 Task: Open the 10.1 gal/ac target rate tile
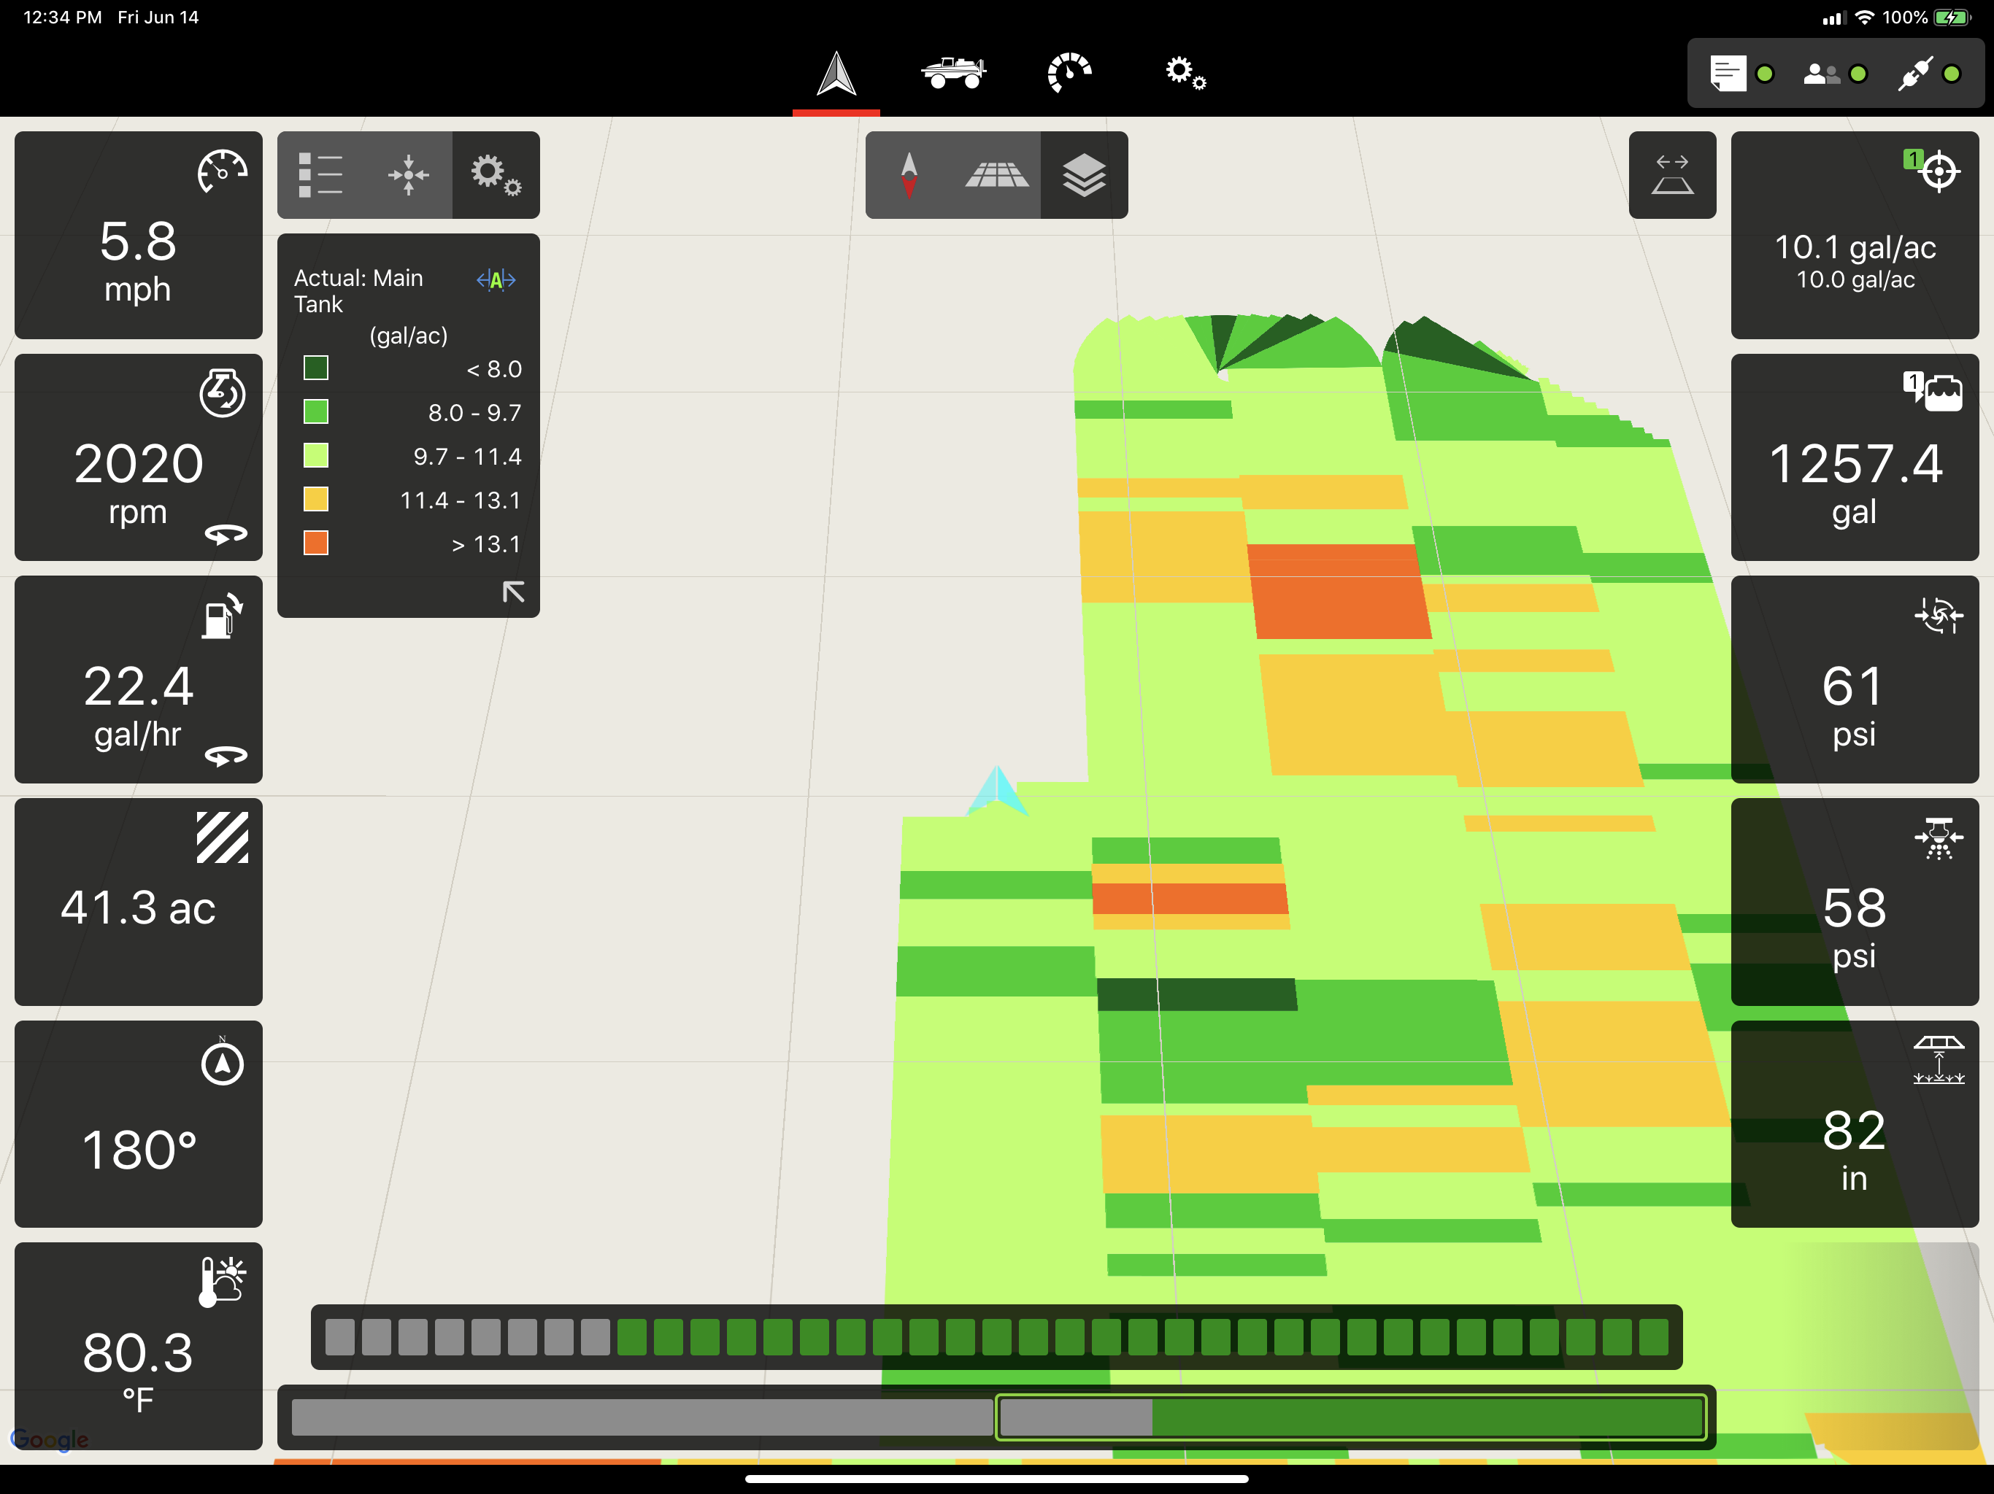pos(1855,235)
